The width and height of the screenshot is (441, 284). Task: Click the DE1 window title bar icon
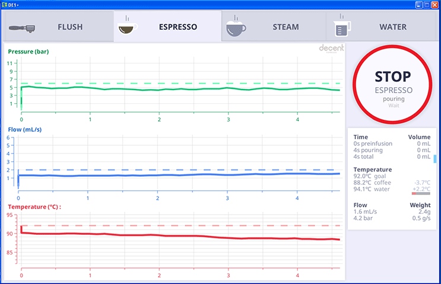point(5,5)
